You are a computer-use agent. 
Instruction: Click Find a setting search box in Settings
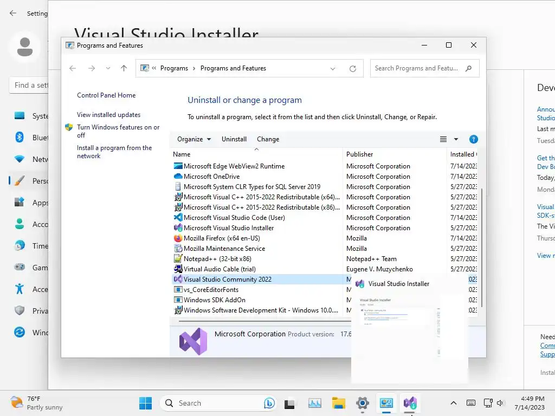pos(29,85)
